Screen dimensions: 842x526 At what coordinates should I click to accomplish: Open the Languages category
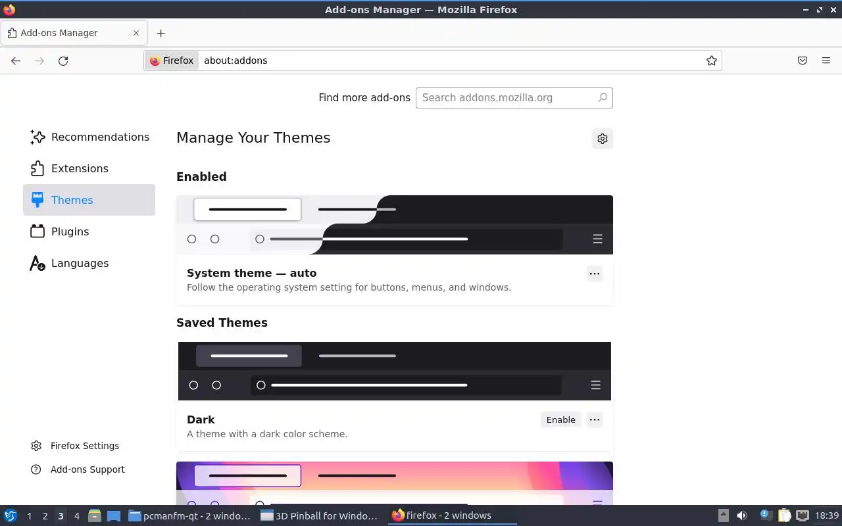pos(89,263)
